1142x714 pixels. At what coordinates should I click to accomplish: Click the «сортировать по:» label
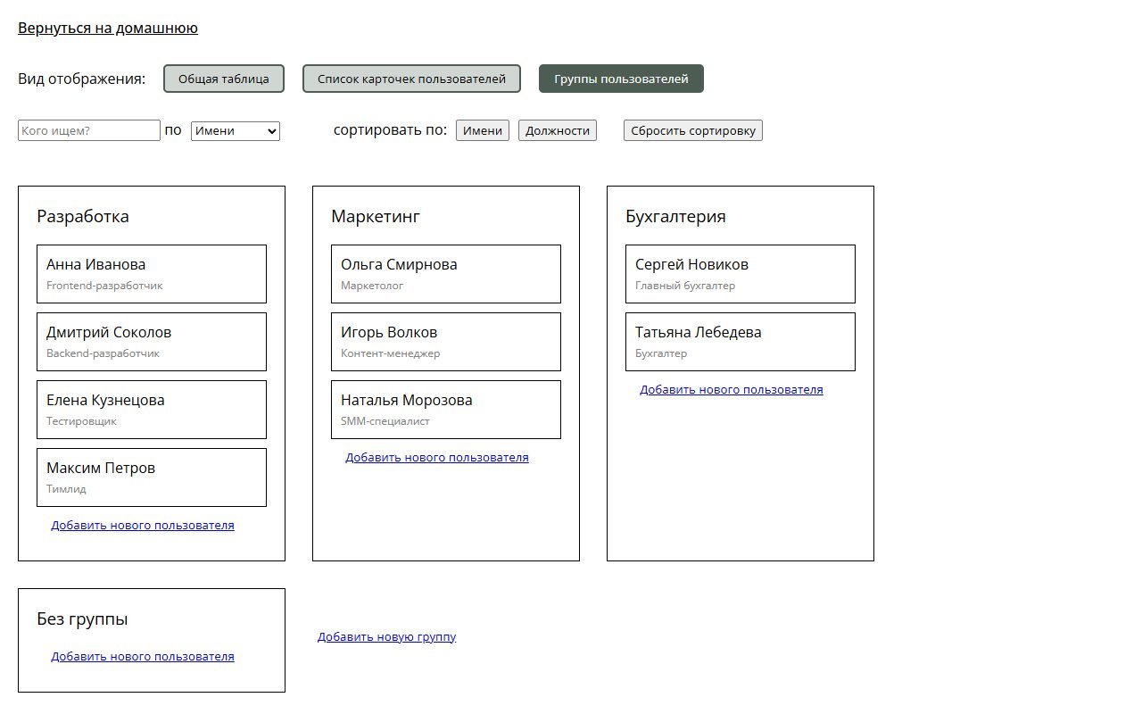[x=390, y=130]
